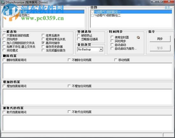This screenshot has width=175, height=138.
Task: Click inside the 删除档案 list box
Action: pos(87,71)
